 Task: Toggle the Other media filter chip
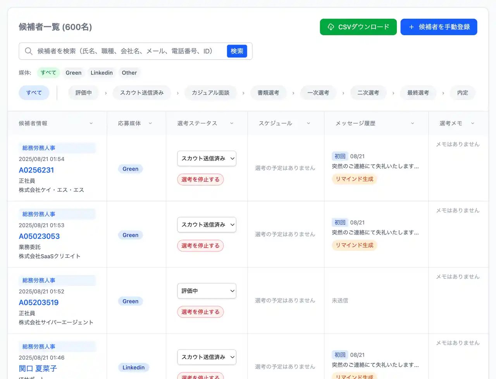click(x=129, y=73)
